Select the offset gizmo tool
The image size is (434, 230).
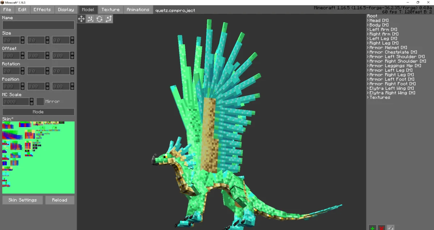click(90, 19)
